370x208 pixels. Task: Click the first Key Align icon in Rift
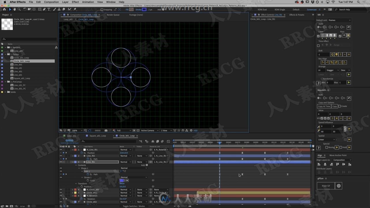coord(323,62)
